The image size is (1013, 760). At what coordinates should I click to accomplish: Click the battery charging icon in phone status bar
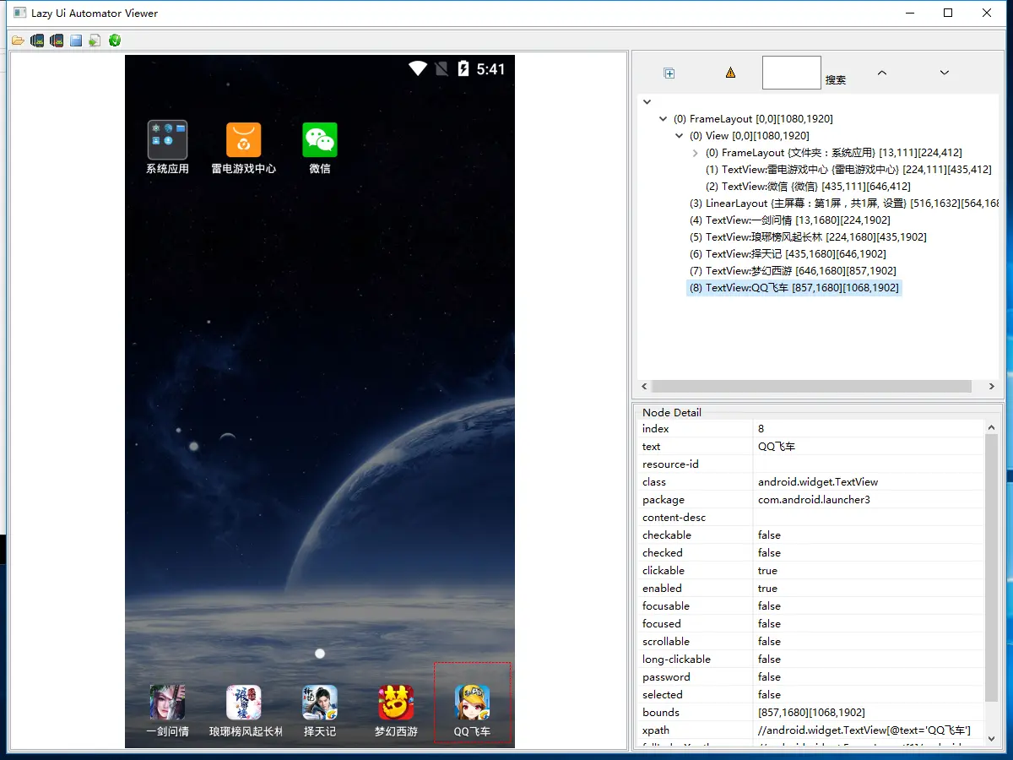tap(463, 69)
